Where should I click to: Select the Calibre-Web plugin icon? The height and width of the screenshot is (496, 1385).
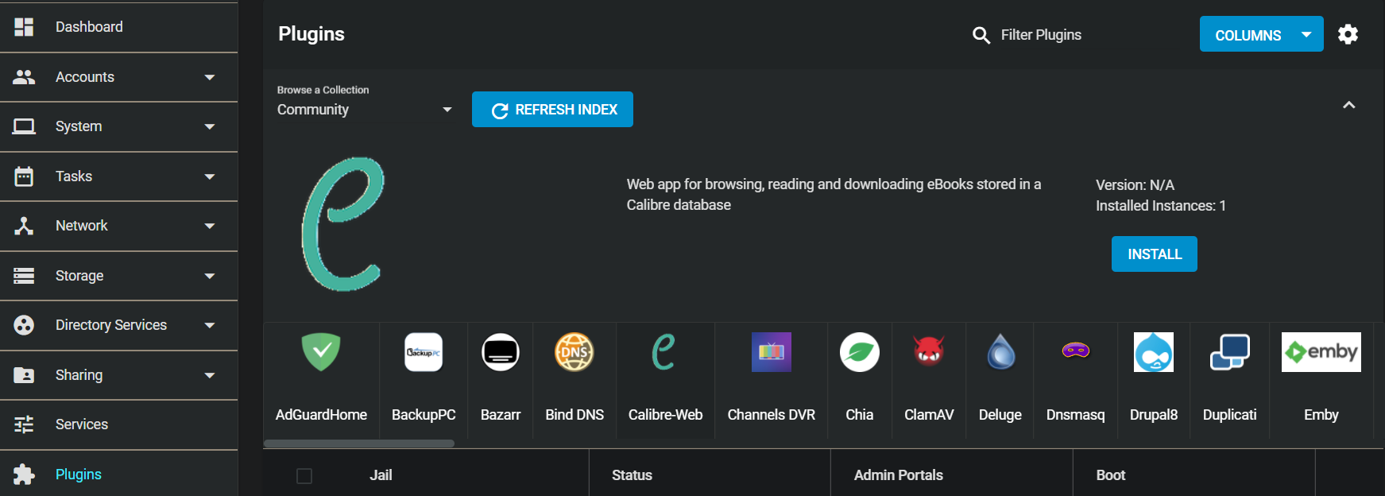pos(663,352)
